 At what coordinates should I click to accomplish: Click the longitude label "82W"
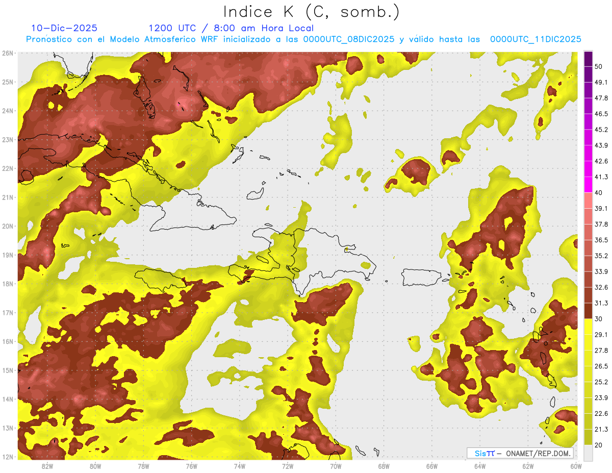coord(47,466)
